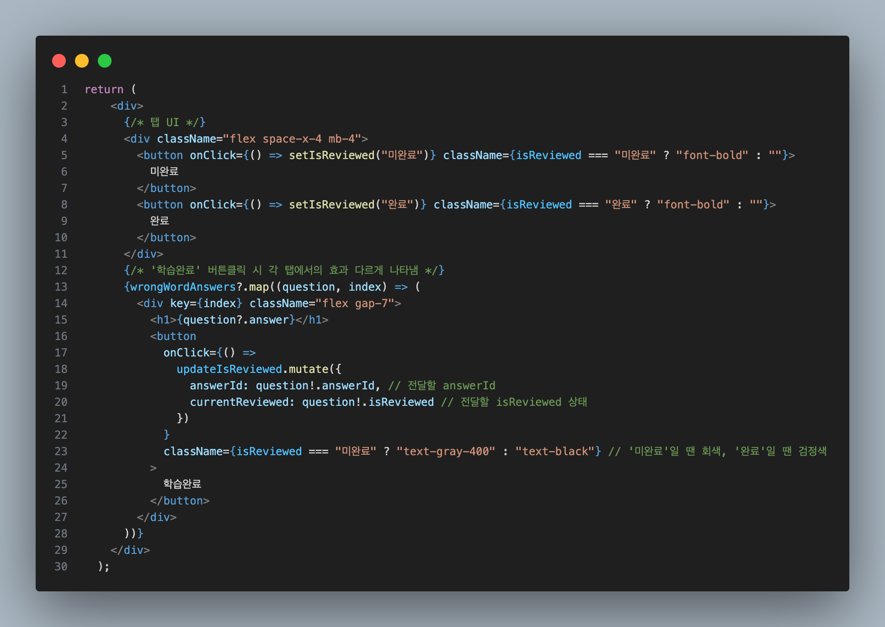This screenshot has height=627, width=885.
Task: Click question?.answer expression in h1
Action: [236, 320]
